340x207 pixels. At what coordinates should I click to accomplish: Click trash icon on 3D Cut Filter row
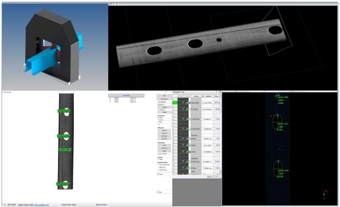click(183, 109)
